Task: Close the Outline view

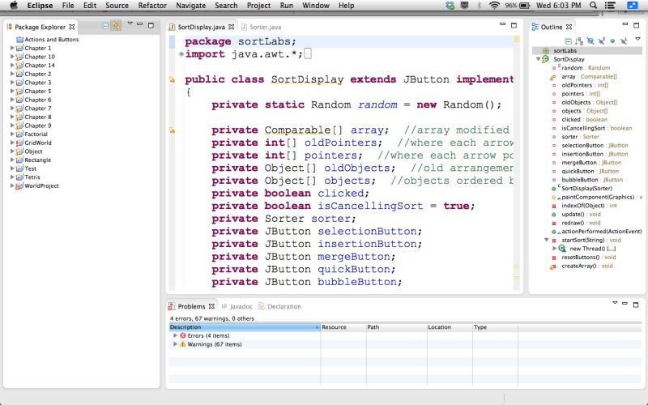Action: 569,27
